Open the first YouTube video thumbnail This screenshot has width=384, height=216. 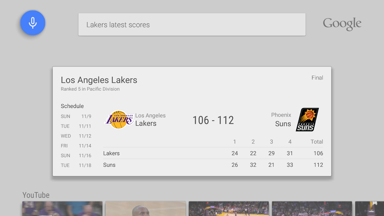coord(62,209)
